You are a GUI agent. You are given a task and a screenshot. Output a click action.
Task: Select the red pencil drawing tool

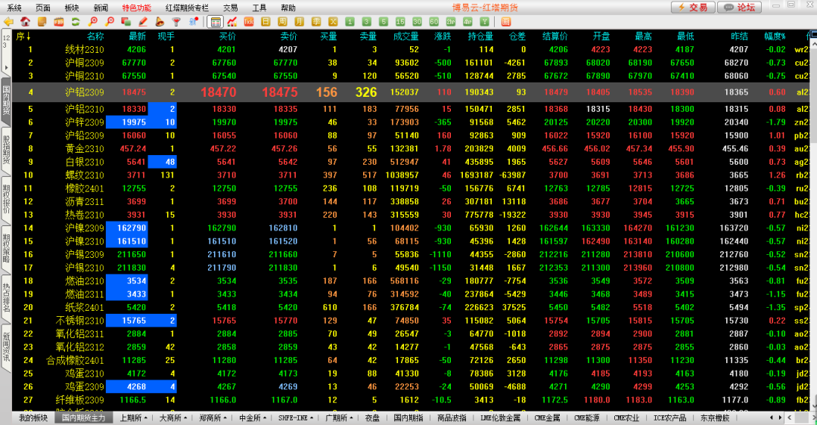click(143, 22)
